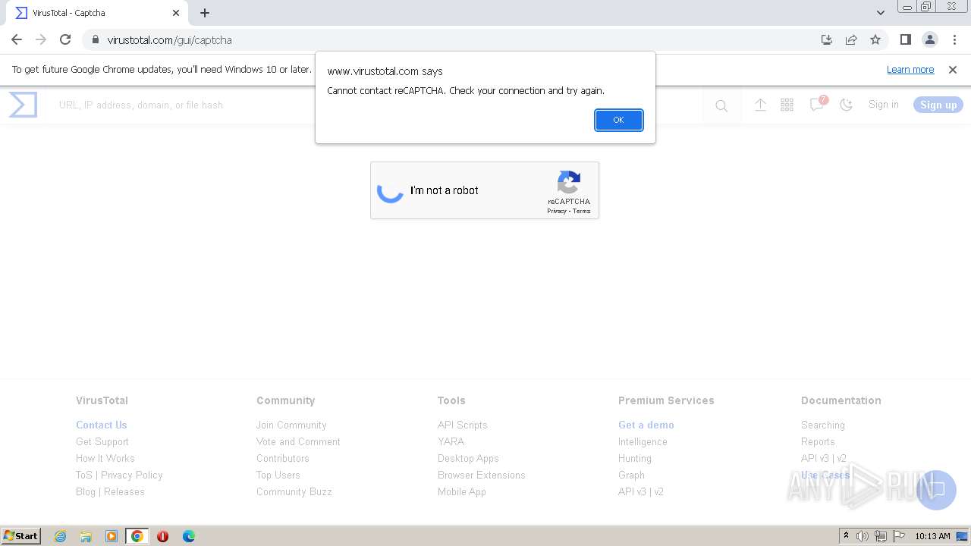Open Hunting link
Viewport: 971px width, 546px height.
coord(635,459)
